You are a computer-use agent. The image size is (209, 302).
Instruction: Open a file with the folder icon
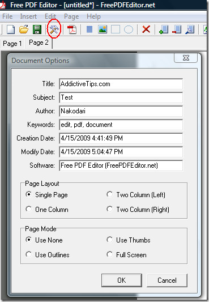(x=24, y=29)
